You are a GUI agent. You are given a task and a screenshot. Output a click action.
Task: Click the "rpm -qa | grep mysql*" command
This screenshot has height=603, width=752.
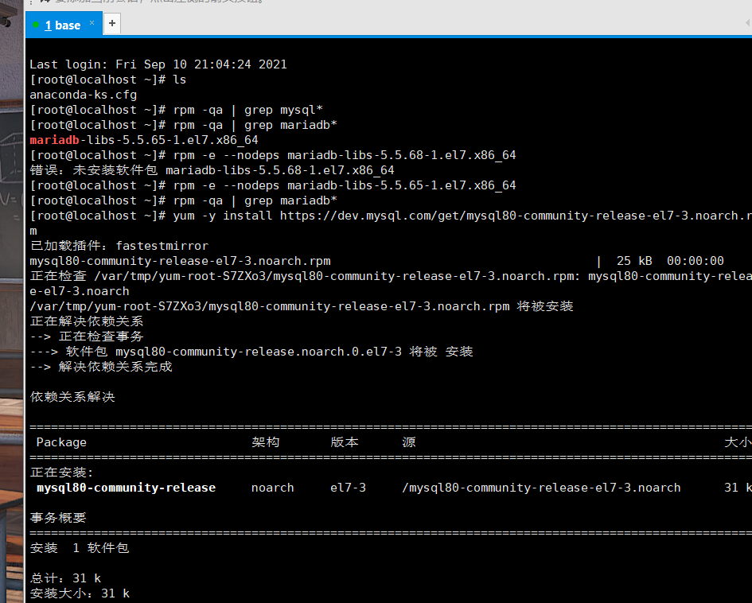click(248, 110)
